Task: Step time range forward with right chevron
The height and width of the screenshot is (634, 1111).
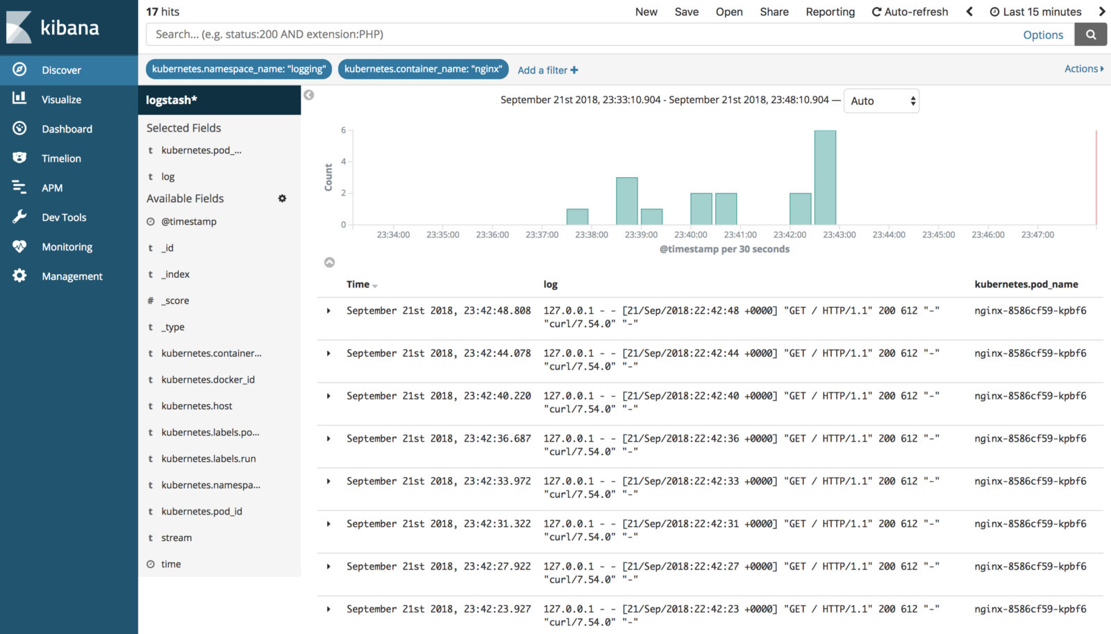Action: (x=1101, y=12)
